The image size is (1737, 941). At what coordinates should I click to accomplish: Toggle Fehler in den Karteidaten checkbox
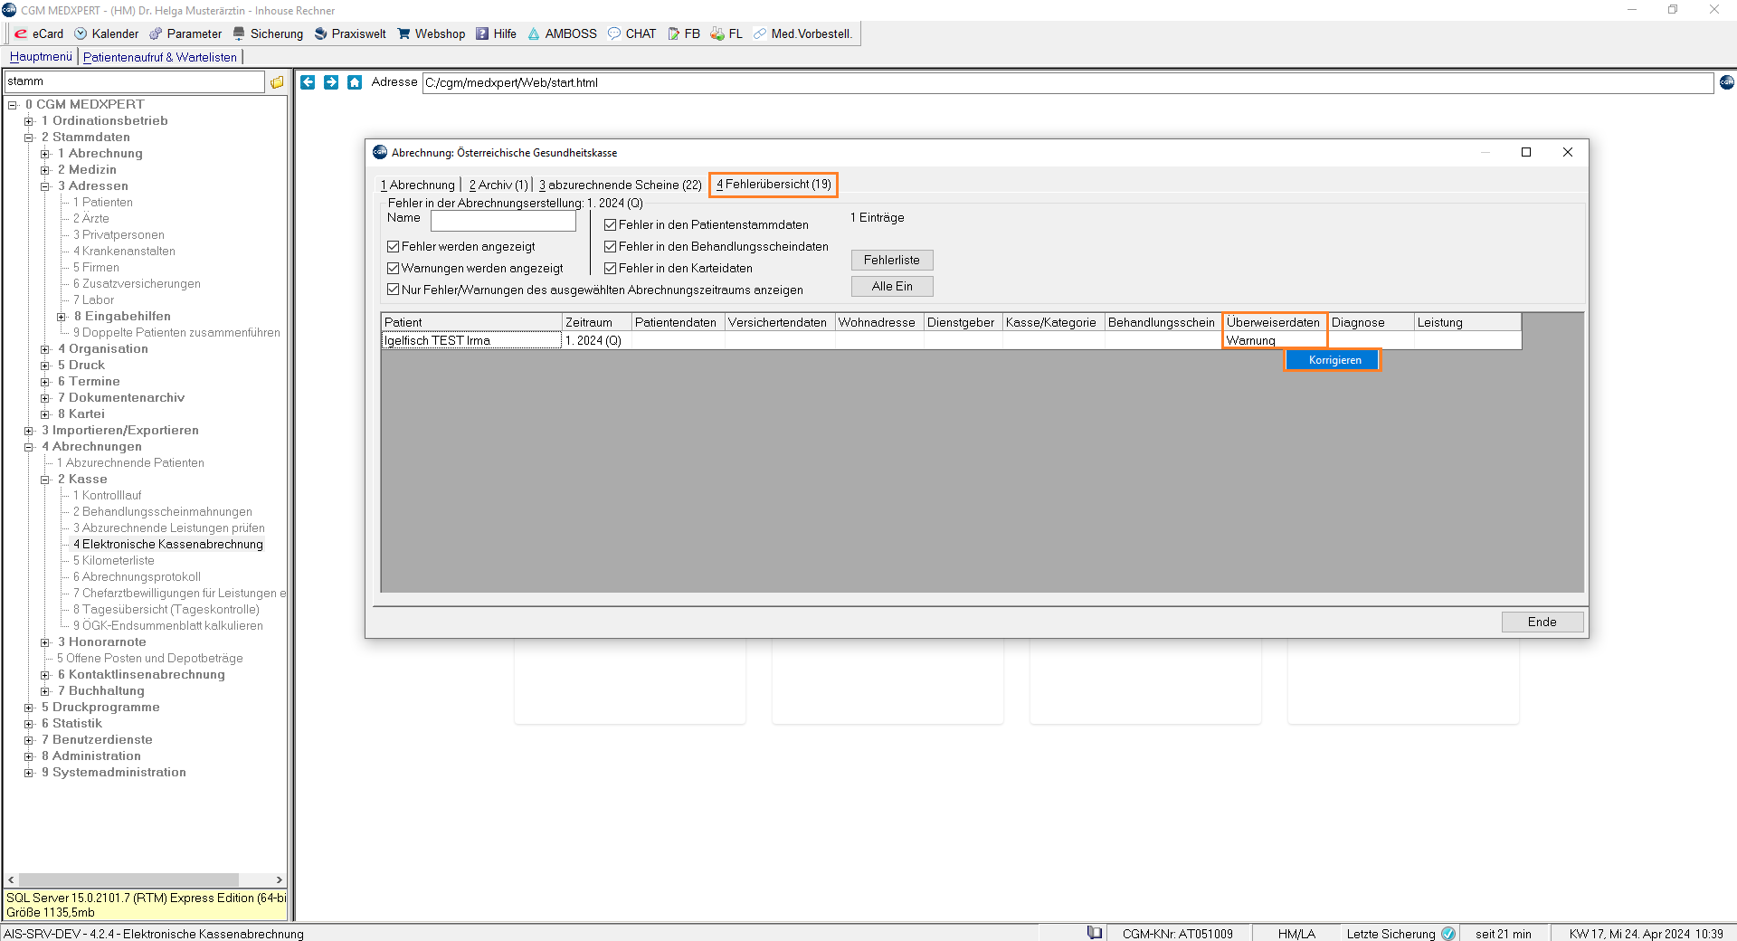tap(611, 268)
